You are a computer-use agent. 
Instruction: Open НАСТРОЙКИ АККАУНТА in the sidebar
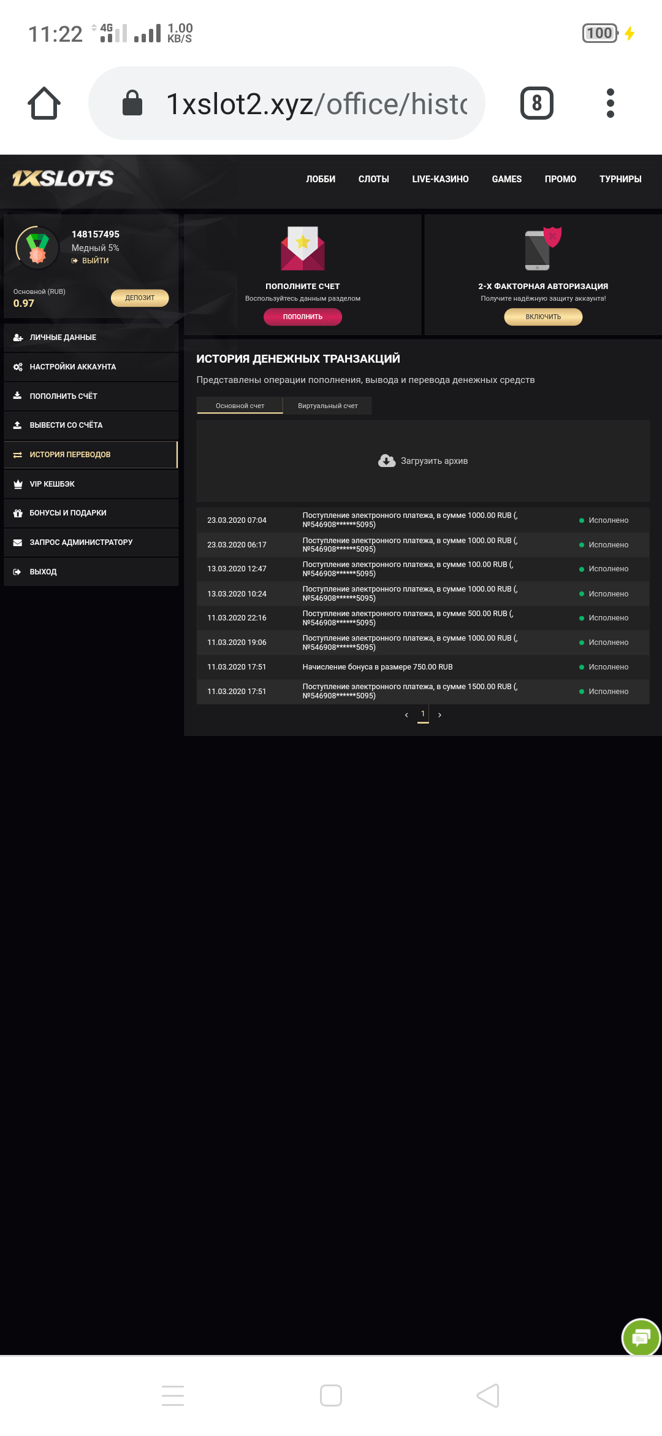pyautogui.click(x=91, y=367)
